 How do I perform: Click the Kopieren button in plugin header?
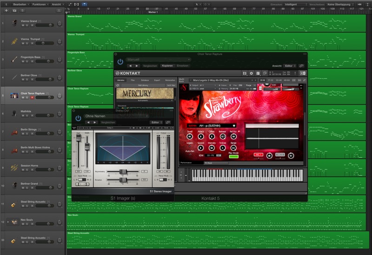[x=167, y=66]
